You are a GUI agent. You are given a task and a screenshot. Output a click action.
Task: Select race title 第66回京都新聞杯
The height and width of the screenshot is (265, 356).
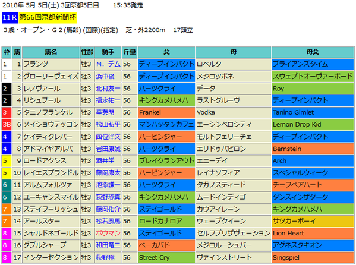[x=48, y=17]
